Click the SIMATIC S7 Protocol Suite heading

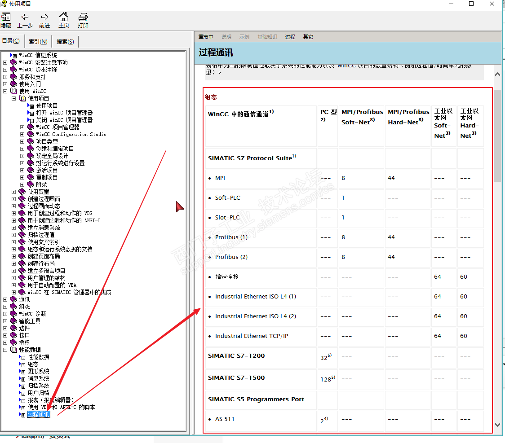[x=252, y=158]
